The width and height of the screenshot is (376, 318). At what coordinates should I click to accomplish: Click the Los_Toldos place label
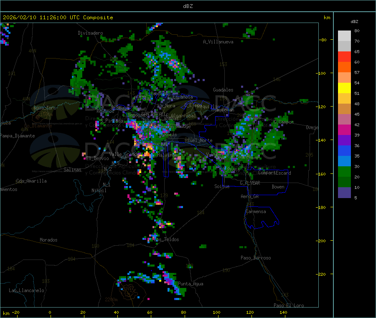click(x=166, y=239)
